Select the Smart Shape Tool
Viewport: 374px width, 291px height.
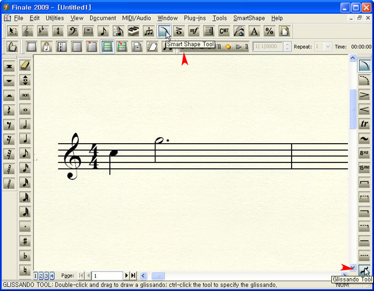tap(164, 31)
